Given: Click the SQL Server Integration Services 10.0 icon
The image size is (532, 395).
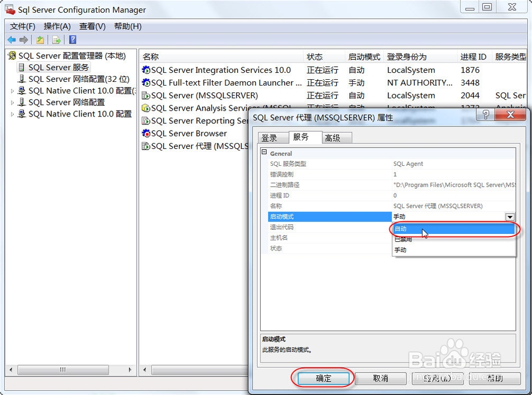Looking at the screenshot, I should pyautogui.click(x=146, y=70).
